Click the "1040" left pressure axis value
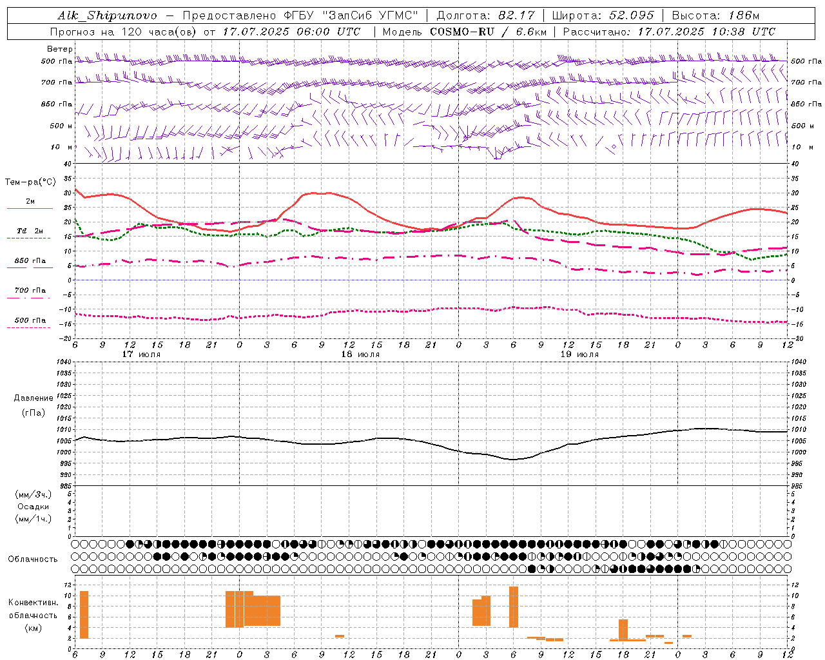Viewport: 825px width, 660px height. tap(64, 362)
